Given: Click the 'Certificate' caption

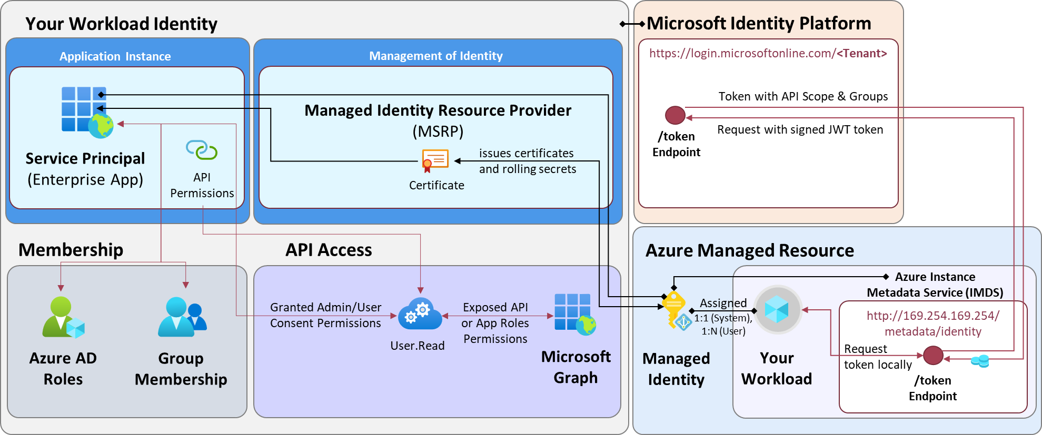Looking at the screenshot, I should click(436, 185).
